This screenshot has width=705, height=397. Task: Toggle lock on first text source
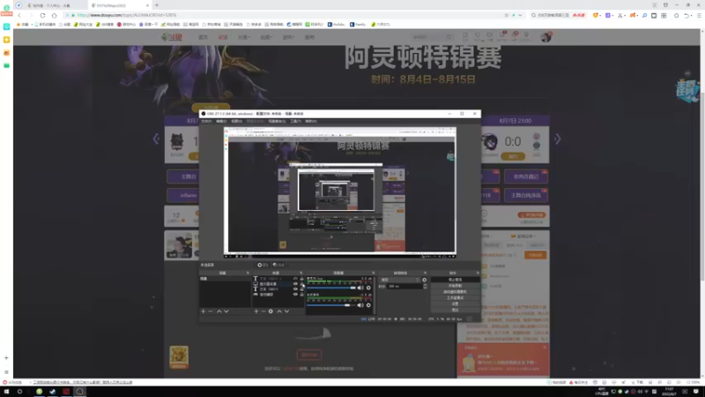[x=301, y=279]
